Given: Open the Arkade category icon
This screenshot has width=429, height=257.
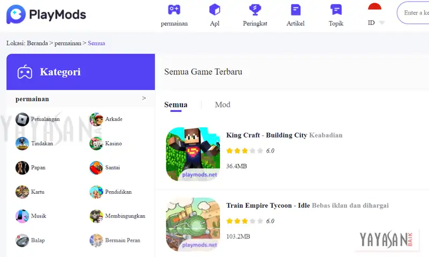Looking at the screenshot, I should (97, 119).
